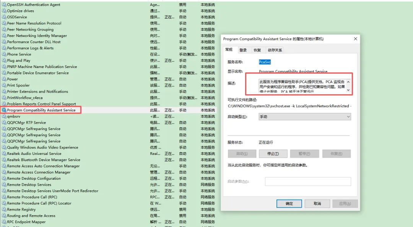413x227 pixels.
Task: Select the Phone Service gear icon
Action: click(4, 54)
